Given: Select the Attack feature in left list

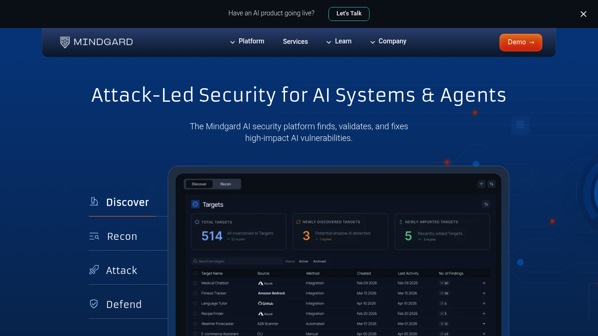Looking at the screenshot, I should pos(121,270).
